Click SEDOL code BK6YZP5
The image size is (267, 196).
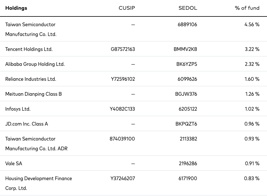187,64
